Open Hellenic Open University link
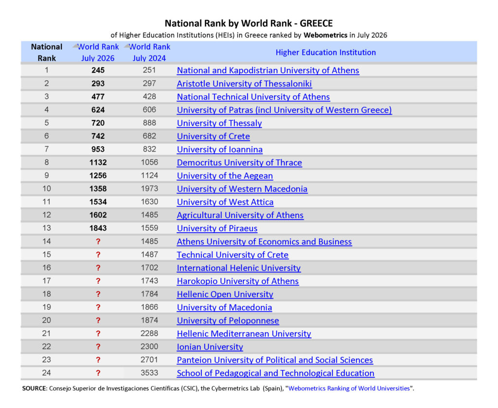The image size is (498, 408). [x=225, y=294]
